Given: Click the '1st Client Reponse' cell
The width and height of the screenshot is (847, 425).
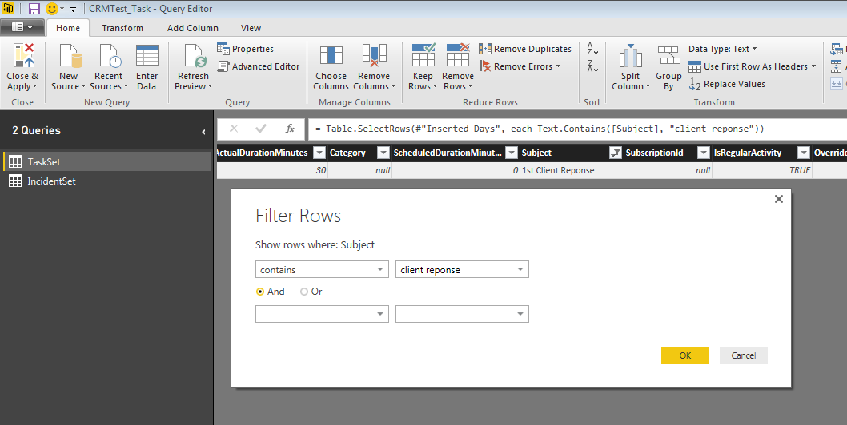Looking at the screenshot, I should (571, 170).
